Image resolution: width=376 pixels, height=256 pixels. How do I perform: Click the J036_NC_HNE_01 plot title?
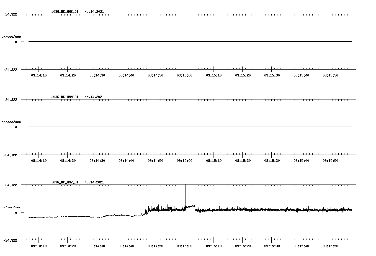65,12
